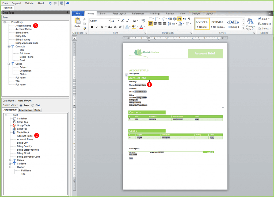The width and height of the screenshot is (274, 197).
Task: Open the font size dropdown
Action: 119,21
